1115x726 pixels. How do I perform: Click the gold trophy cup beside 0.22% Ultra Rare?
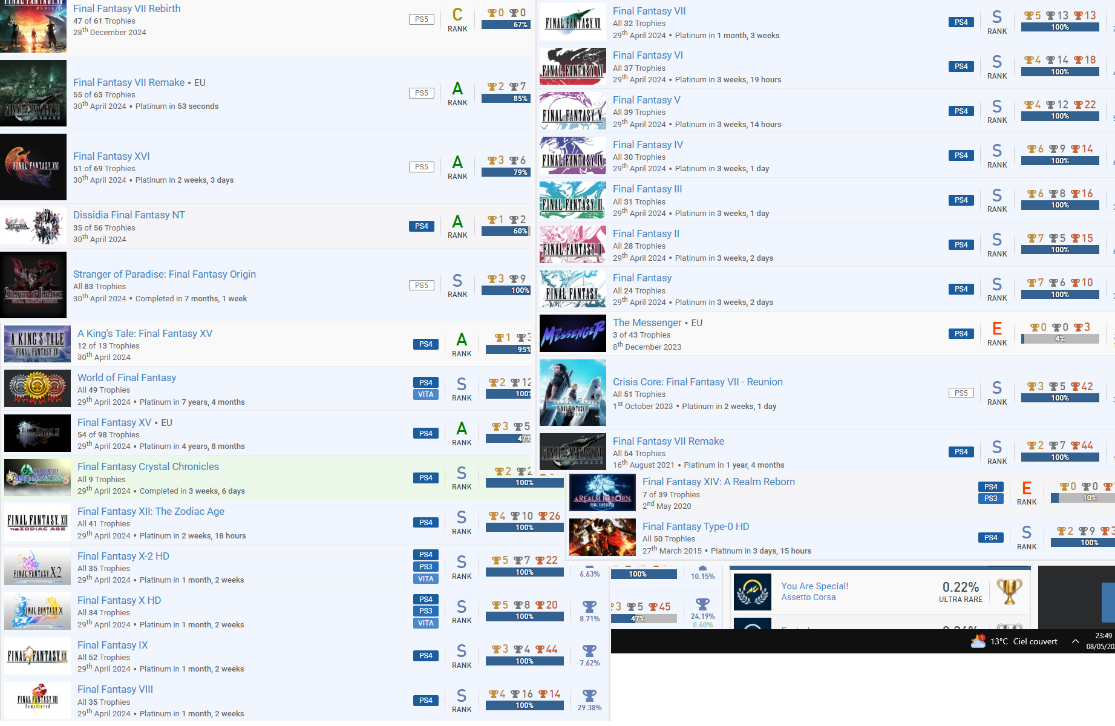tap(1009, 592)
